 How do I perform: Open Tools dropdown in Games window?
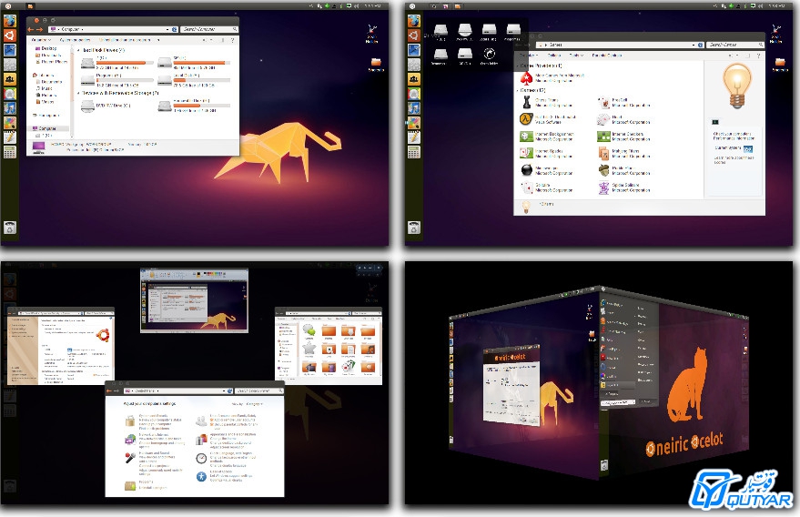tap(576, 56)
